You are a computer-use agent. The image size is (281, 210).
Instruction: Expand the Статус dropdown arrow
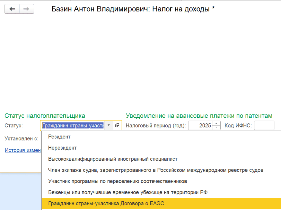109,125
